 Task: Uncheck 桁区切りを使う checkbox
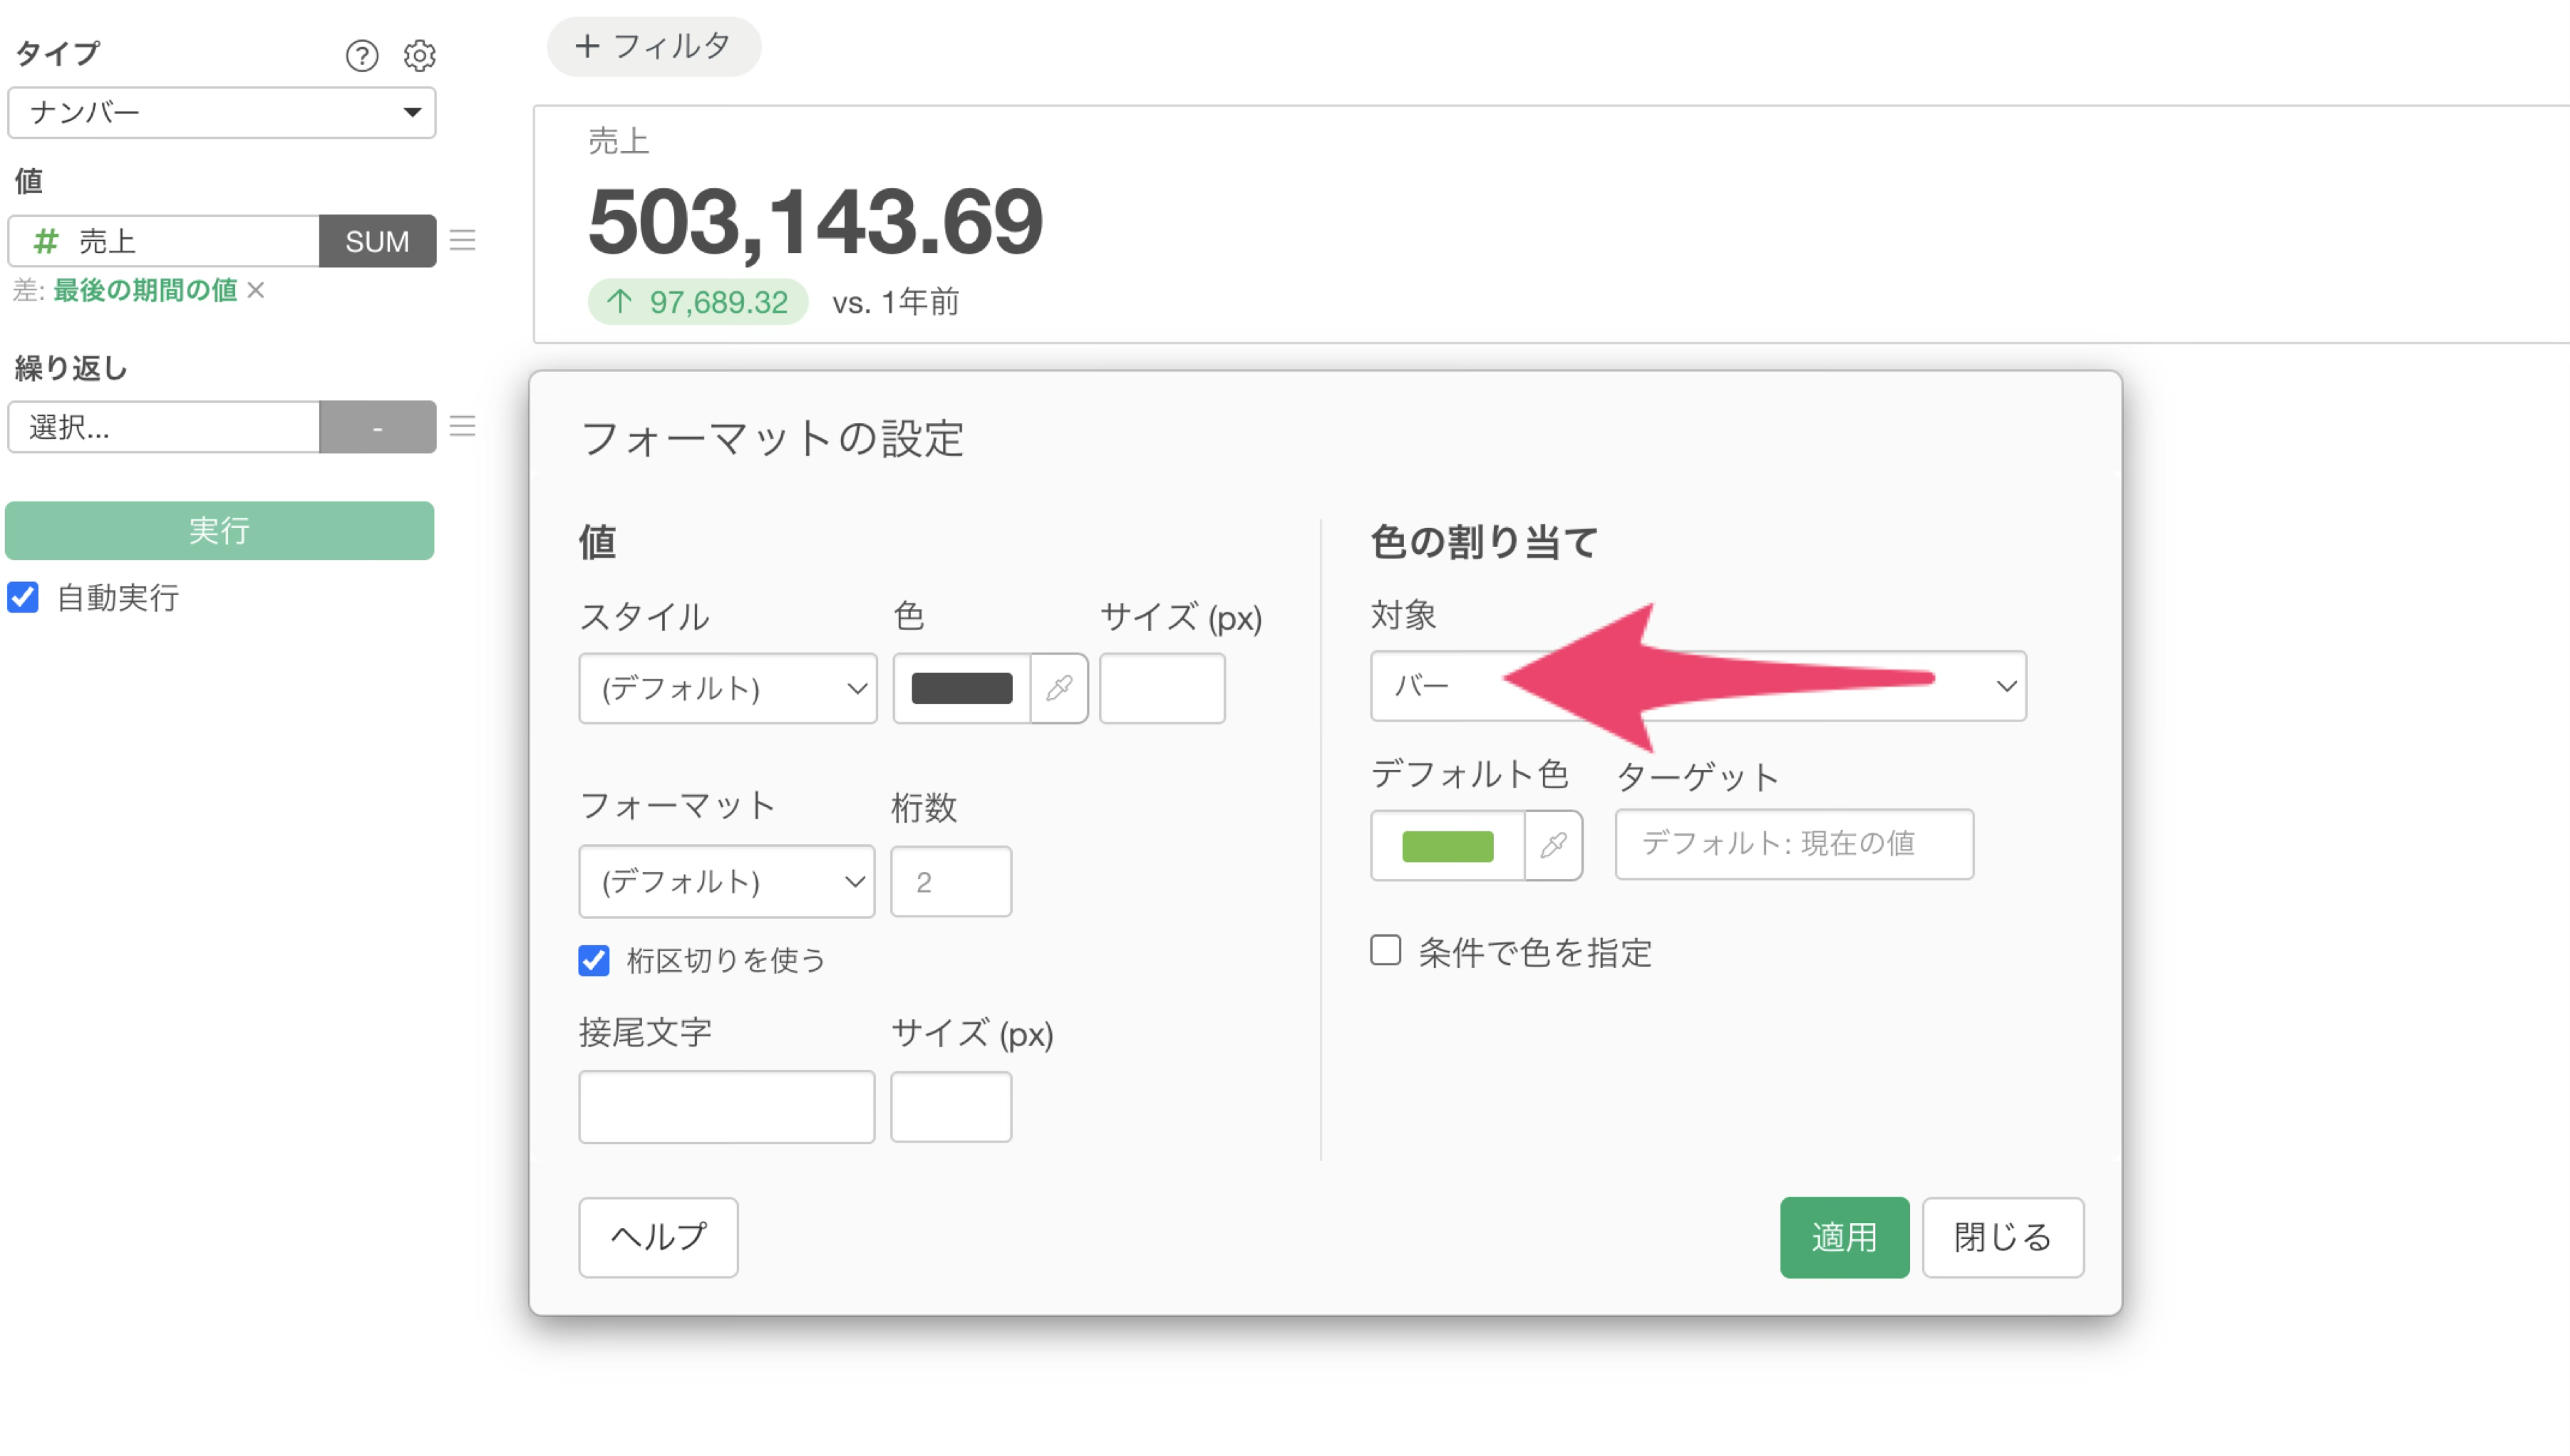coord(594,960)
